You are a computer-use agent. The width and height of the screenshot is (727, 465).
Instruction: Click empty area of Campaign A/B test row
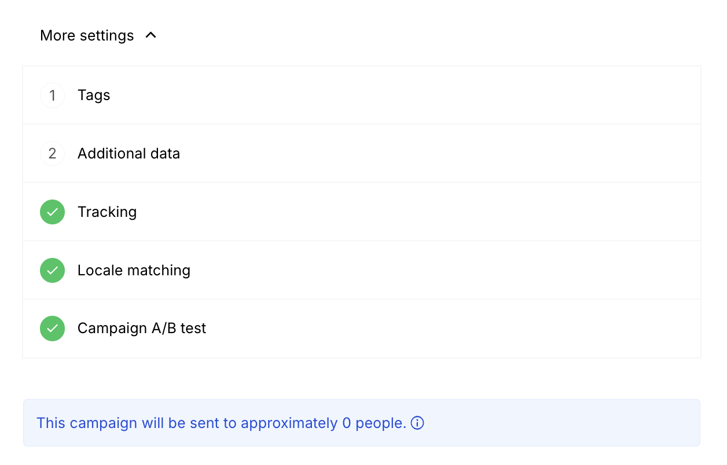405,329
